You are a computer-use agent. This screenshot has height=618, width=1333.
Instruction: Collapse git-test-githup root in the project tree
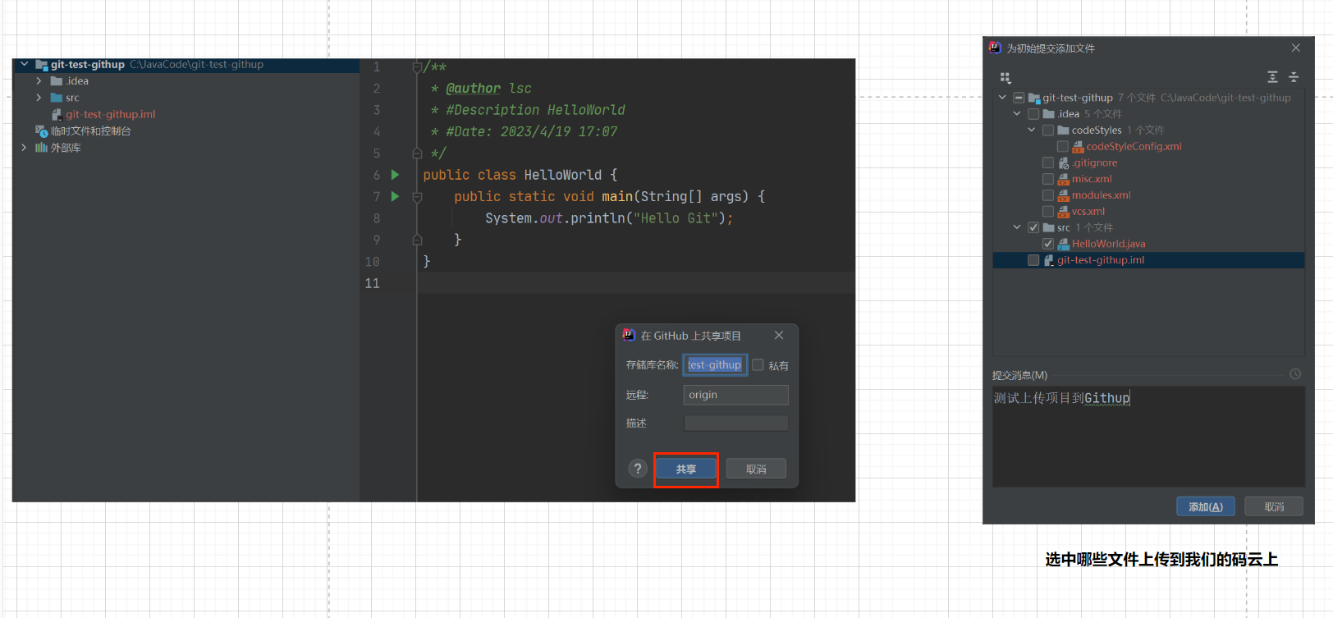pyautogui.click(x=25, y=64)
